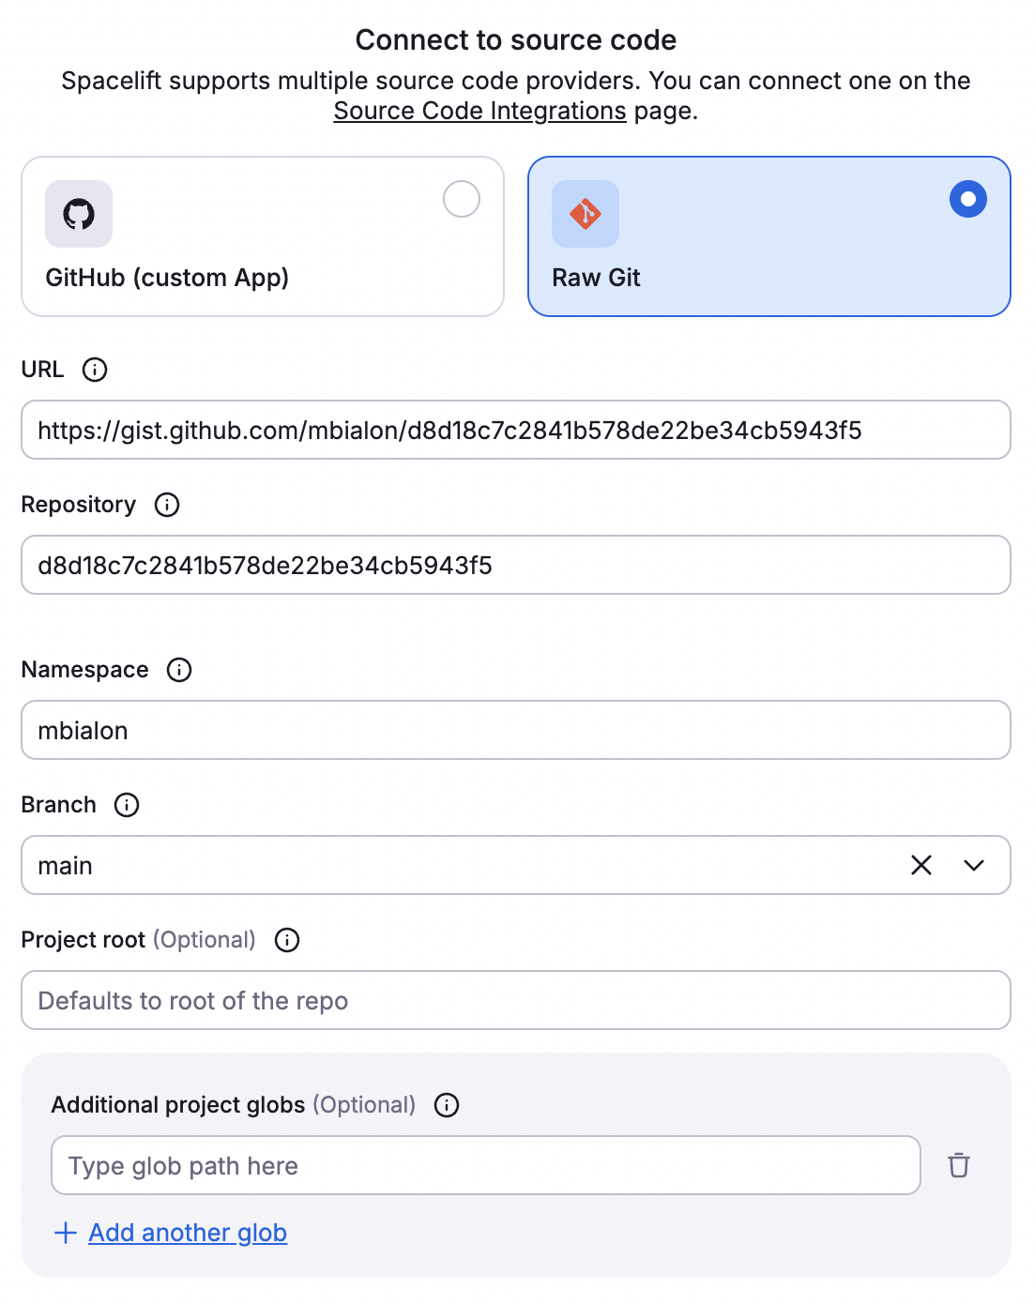Click the Repository info icon

pos(167,505)
